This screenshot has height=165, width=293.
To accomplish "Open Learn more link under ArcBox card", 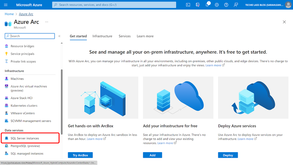I will click(x=96, y=139).
